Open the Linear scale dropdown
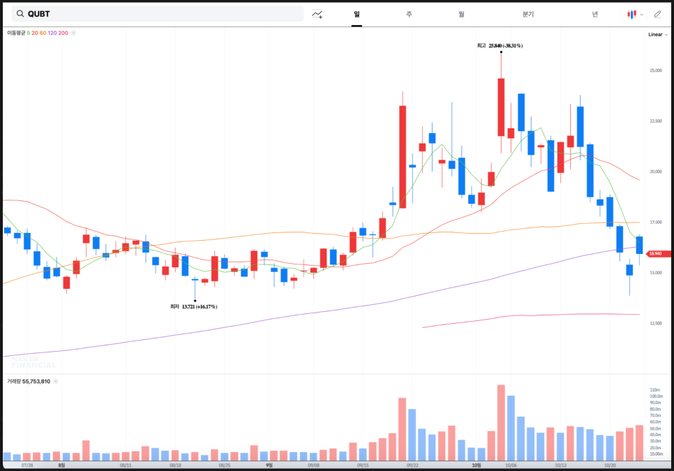Image resolution: width=674 pixels, height=471 pixels. 656,34
